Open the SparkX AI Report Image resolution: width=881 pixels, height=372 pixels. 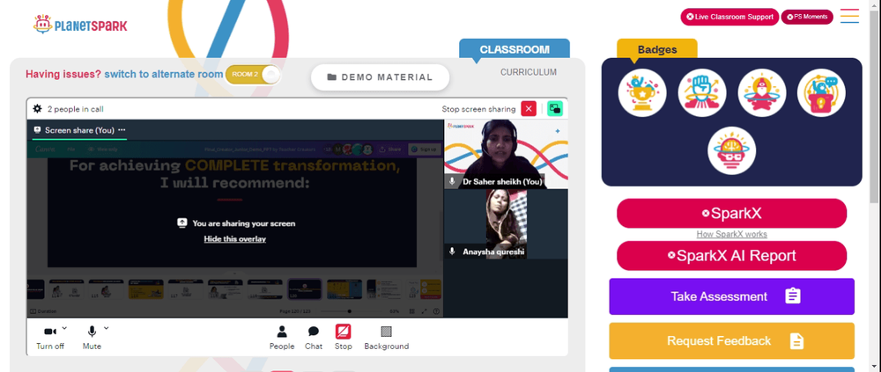731,256
